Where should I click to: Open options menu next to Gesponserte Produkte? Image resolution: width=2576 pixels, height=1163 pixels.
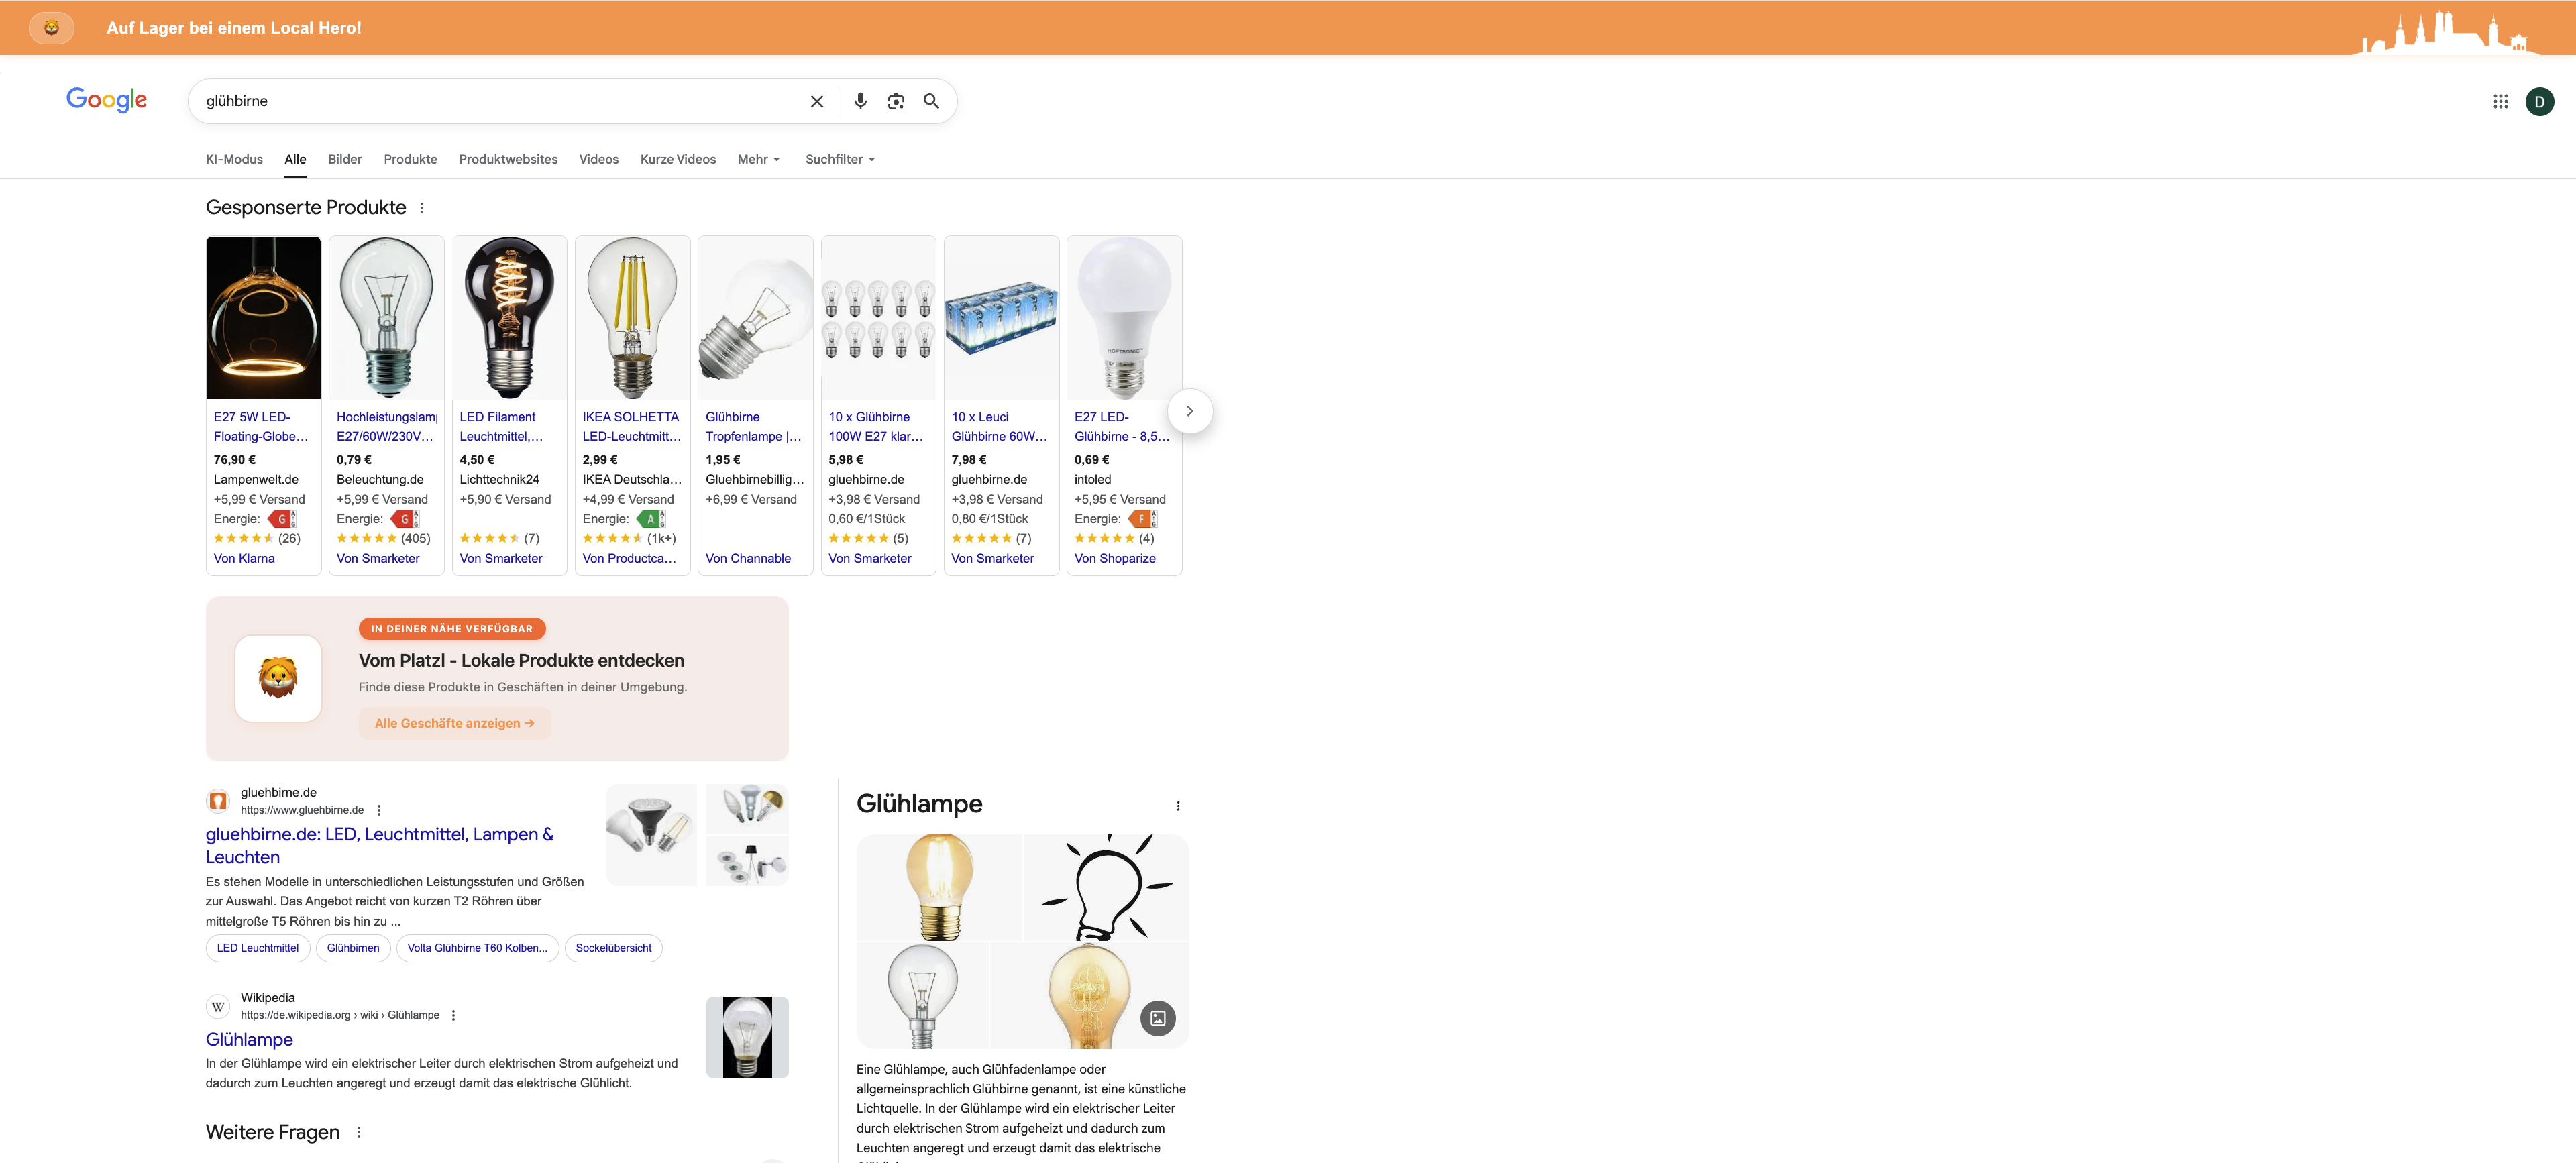pos(422,208)
